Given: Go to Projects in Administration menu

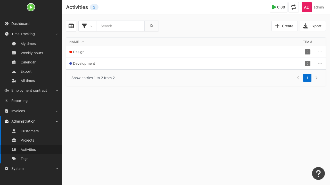Looking at the screenshot, I should [27, 140].
